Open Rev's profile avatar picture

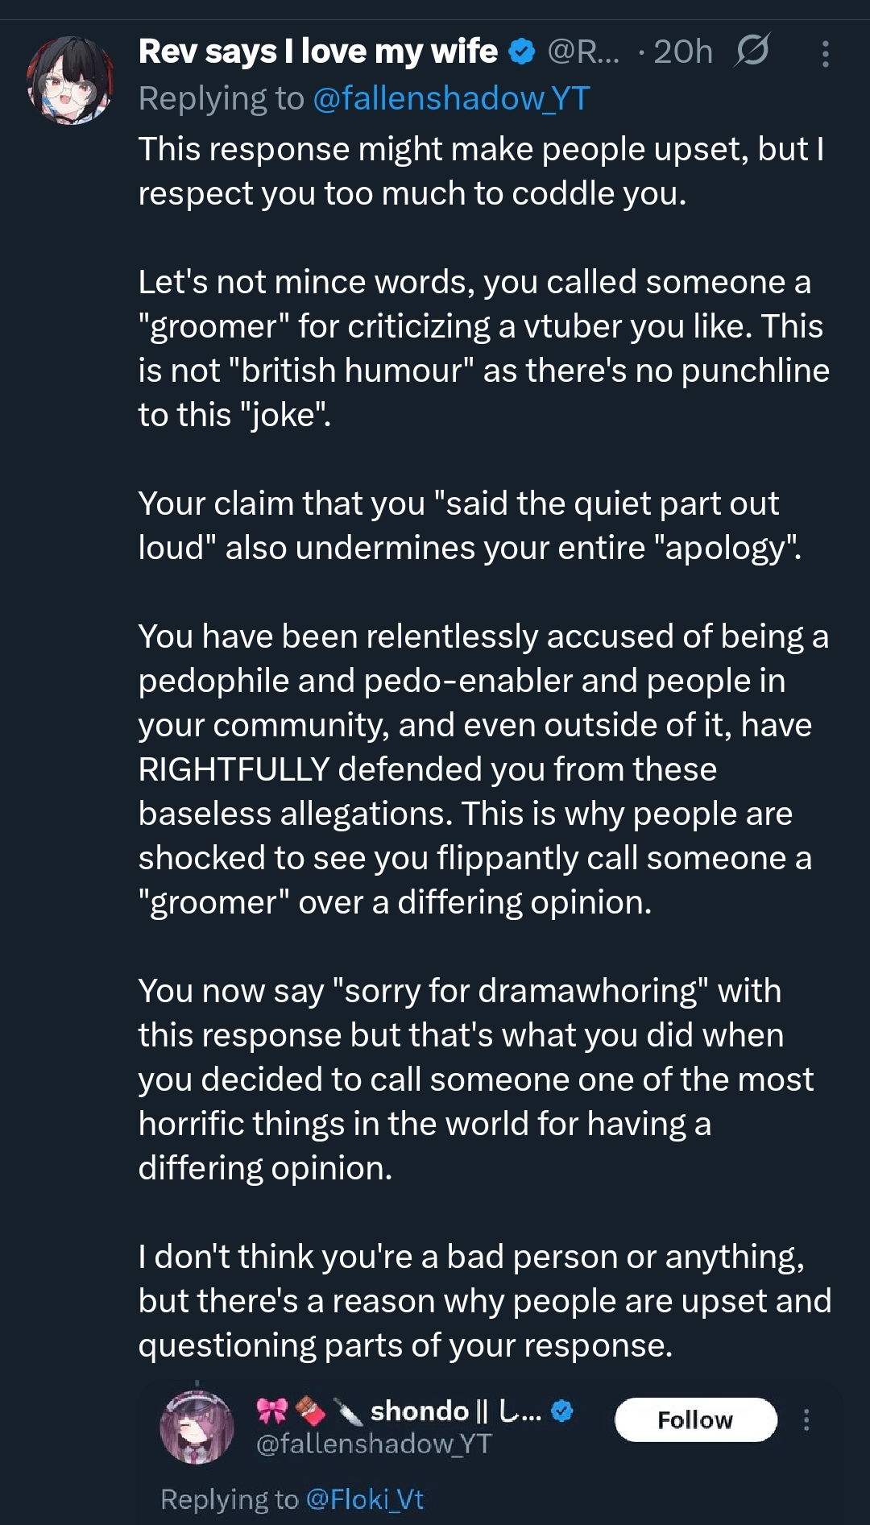tap(70, 80)
